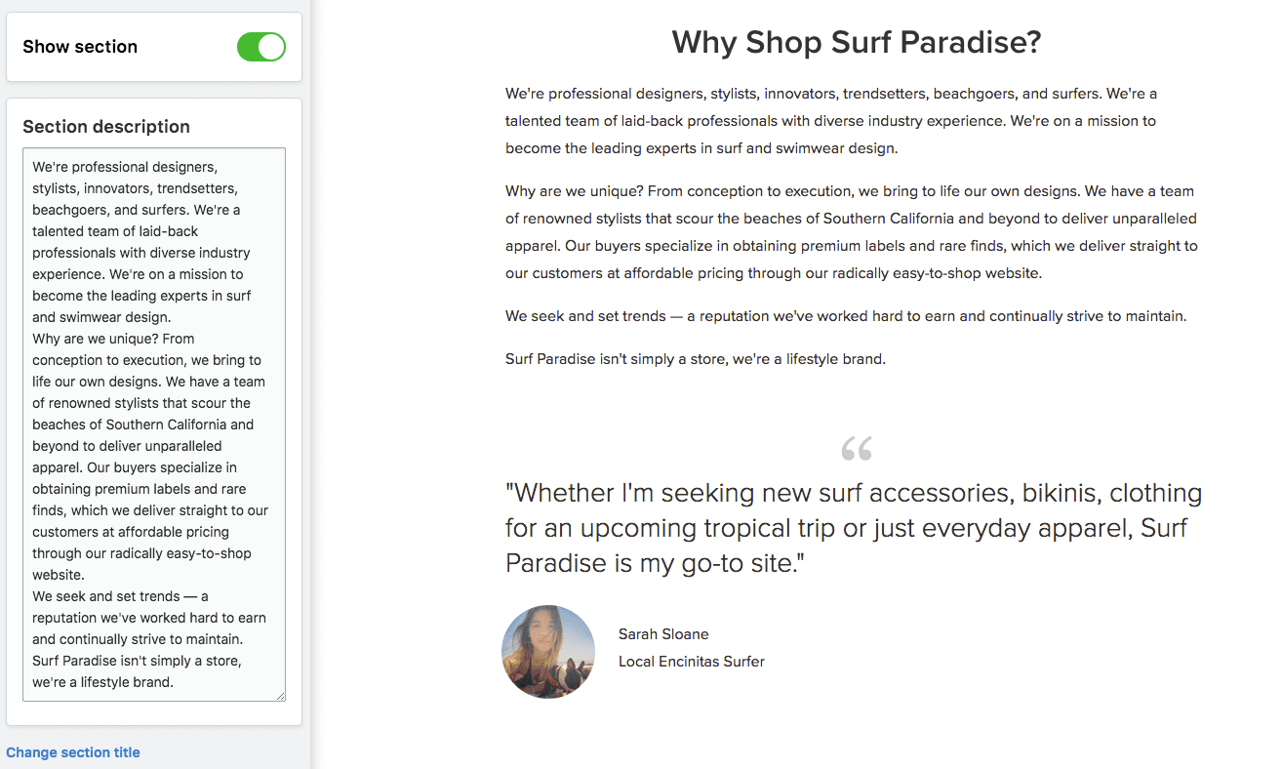Click textarea's last line "we're a lifestyle brand."
The image size is (1282, 769).
coord(102,682)
